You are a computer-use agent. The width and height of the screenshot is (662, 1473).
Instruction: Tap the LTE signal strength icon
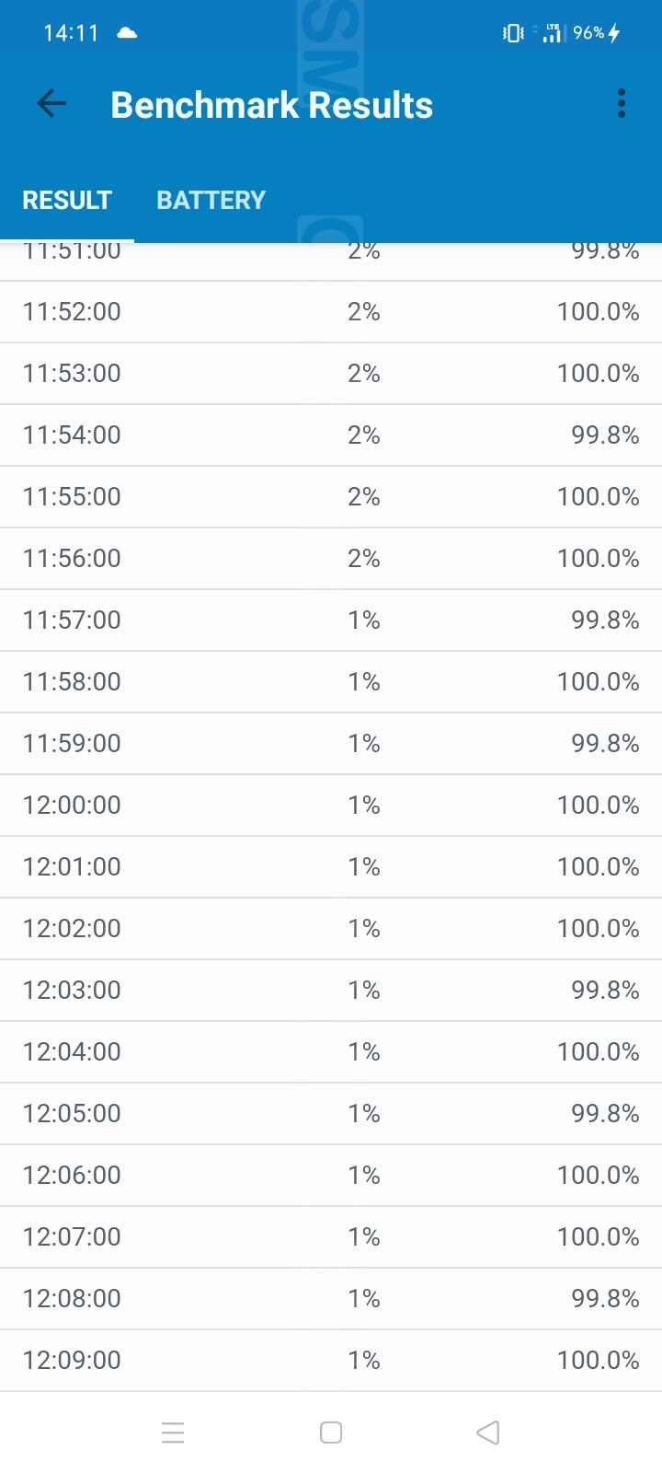552,33
